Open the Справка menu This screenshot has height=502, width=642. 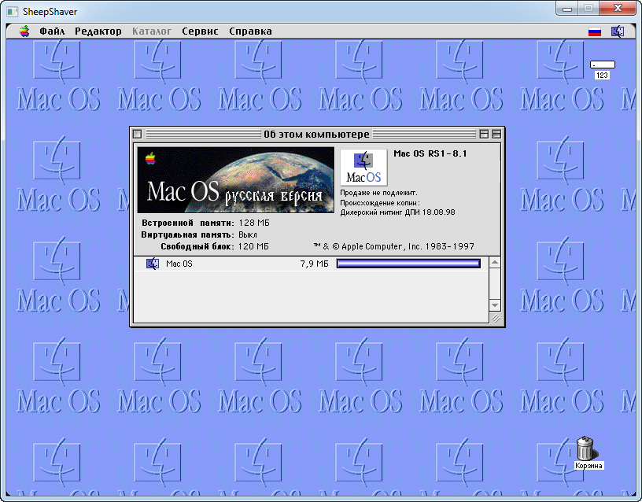[x=250, y=31]
